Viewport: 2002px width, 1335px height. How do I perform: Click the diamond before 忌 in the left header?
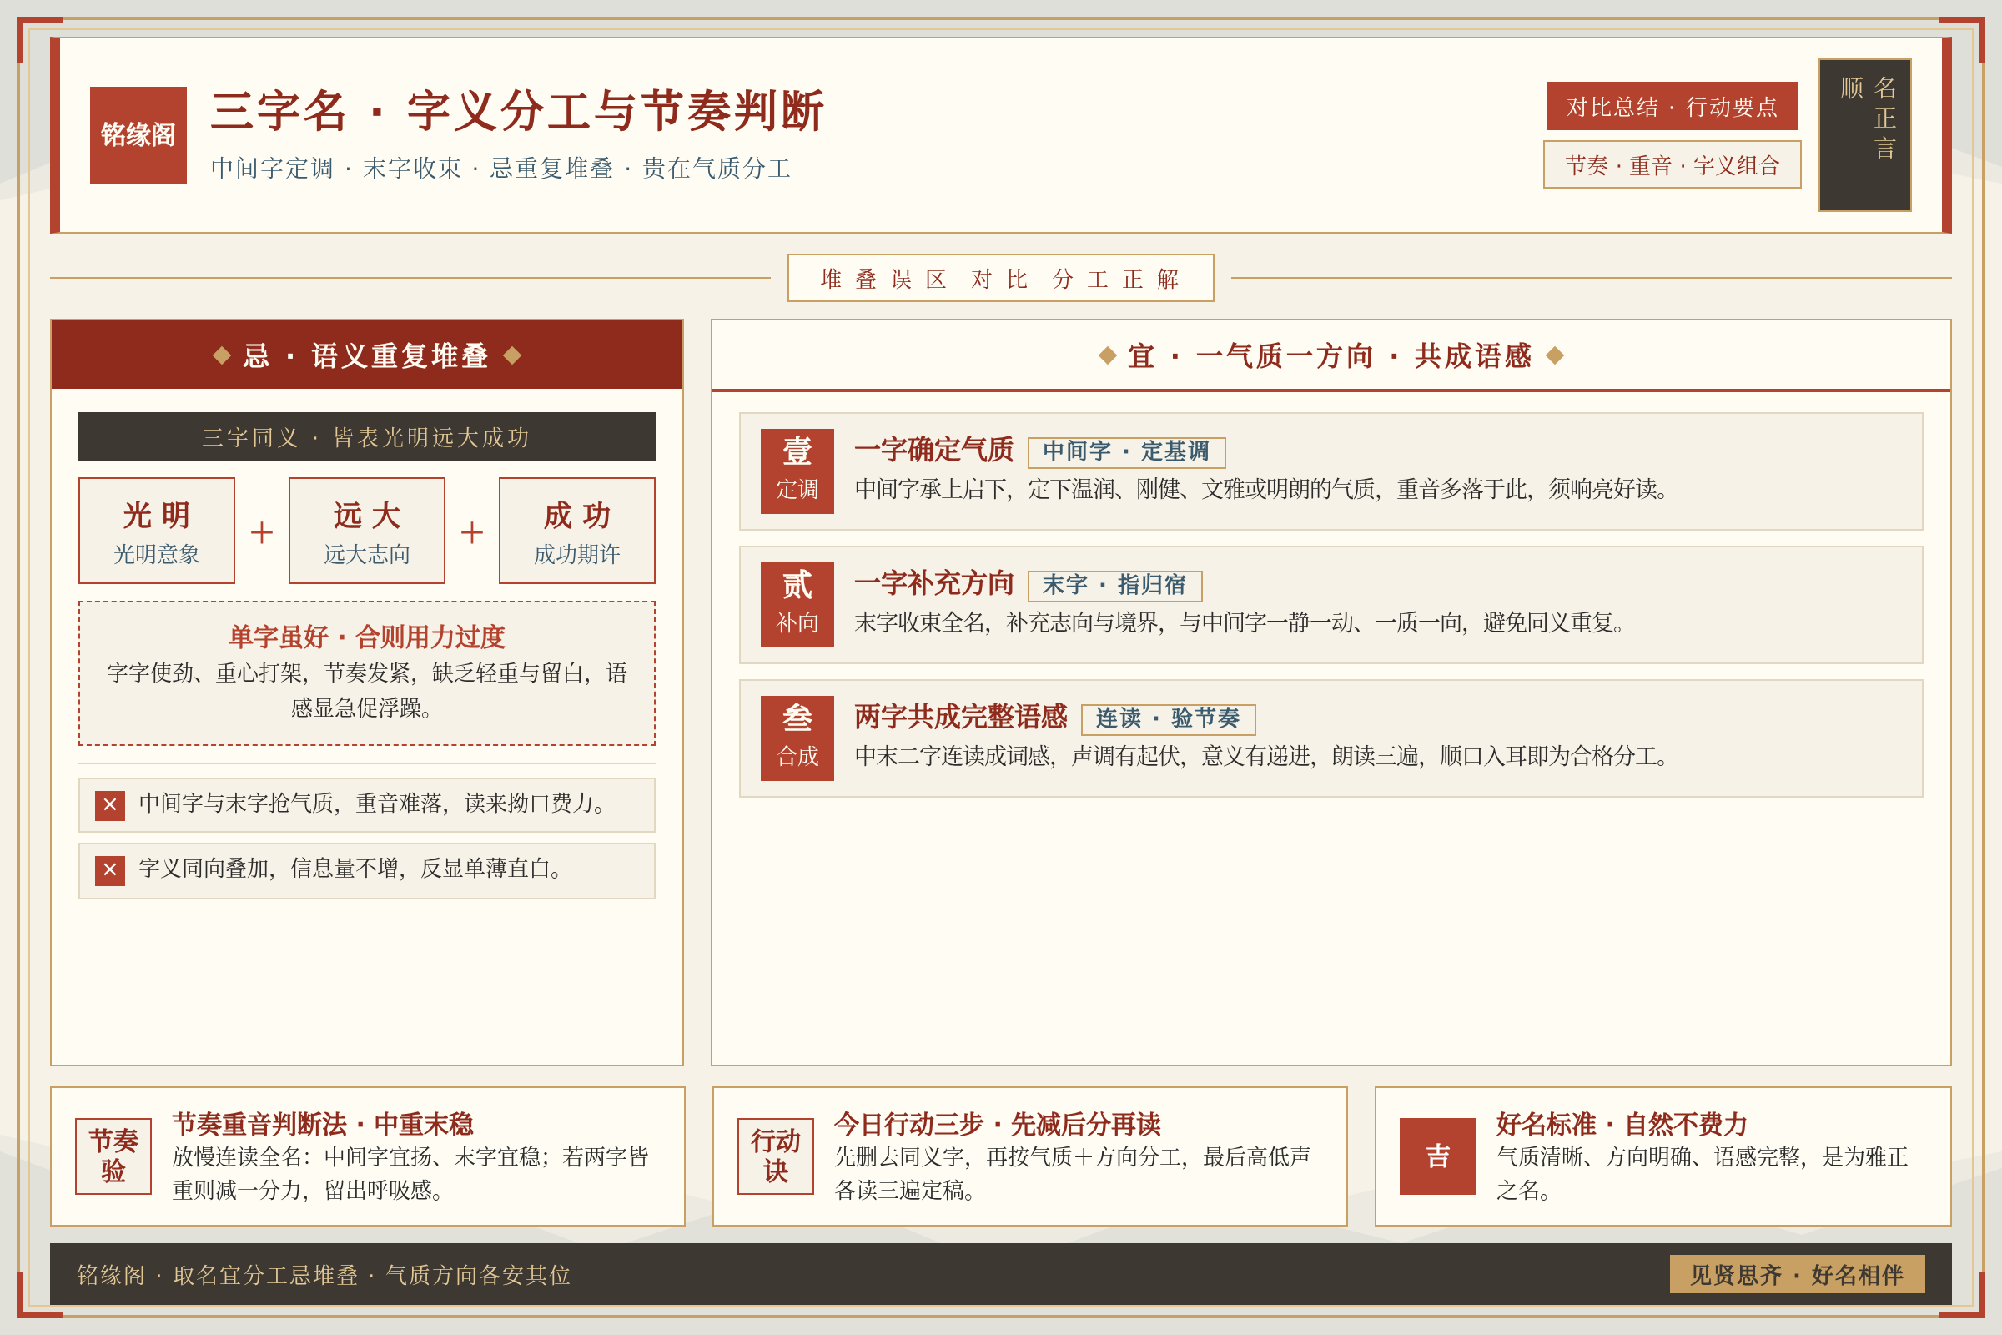point(221,355)
